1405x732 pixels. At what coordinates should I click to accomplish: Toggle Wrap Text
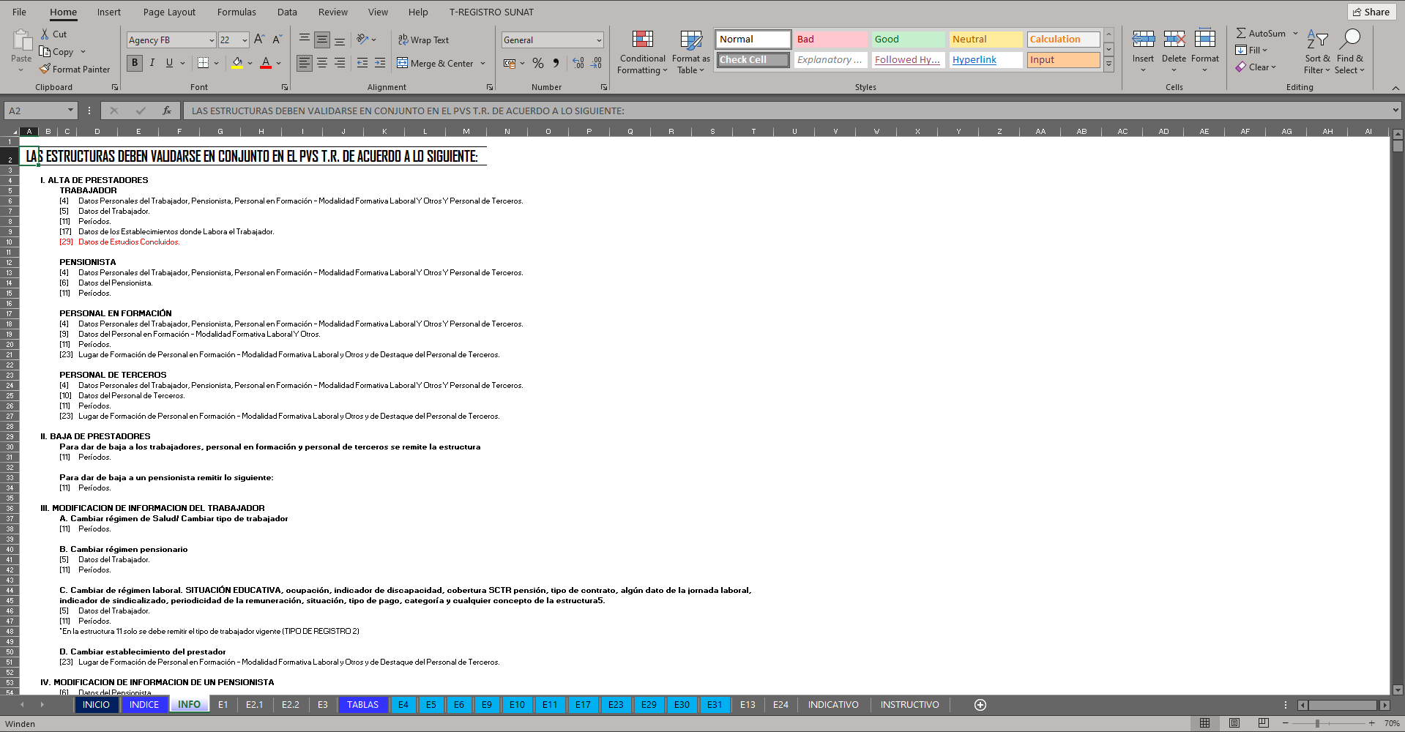point(423,40)
